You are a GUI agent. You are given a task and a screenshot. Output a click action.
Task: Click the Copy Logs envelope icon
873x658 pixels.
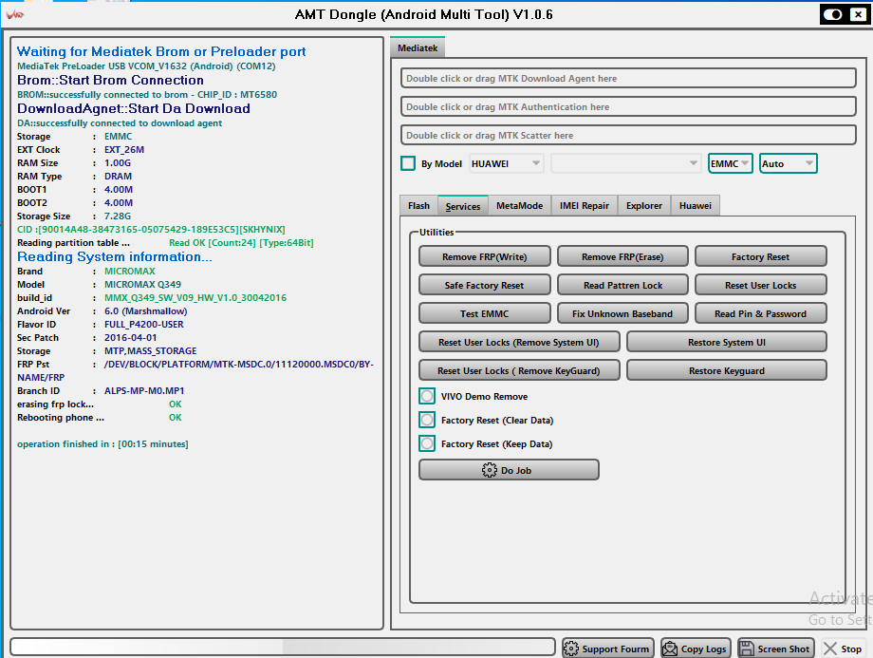(x=670, y=649)
